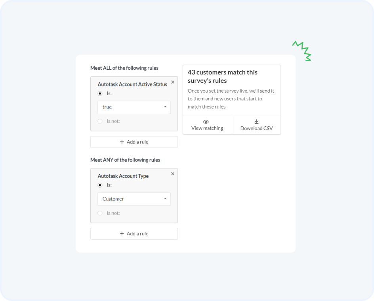Click the eye icon above View matching
The width and height of the screenshot is (374, 301).
(x=206, y=122)
